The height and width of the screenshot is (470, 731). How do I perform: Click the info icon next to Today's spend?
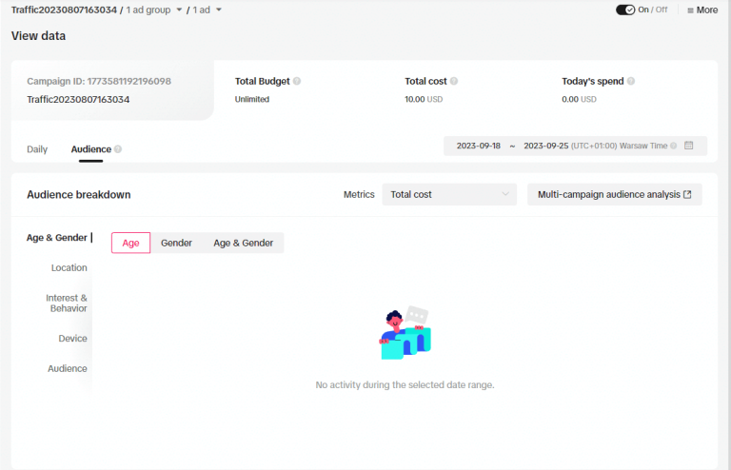(631, 82)
